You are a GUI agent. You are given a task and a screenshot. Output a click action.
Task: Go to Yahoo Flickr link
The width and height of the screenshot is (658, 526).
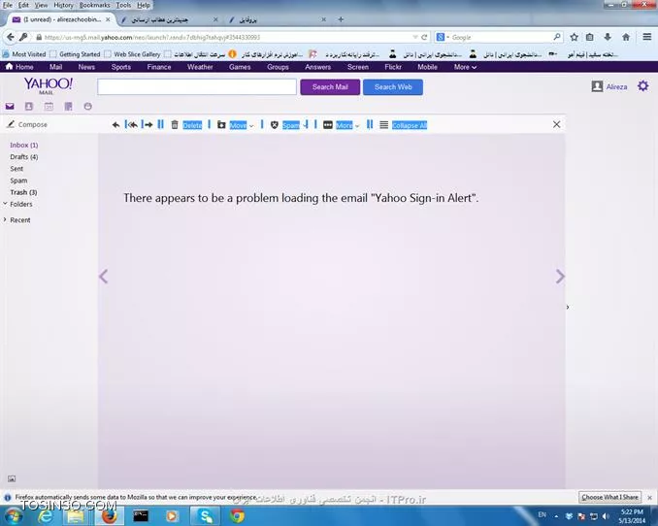(x=393, y=67)
